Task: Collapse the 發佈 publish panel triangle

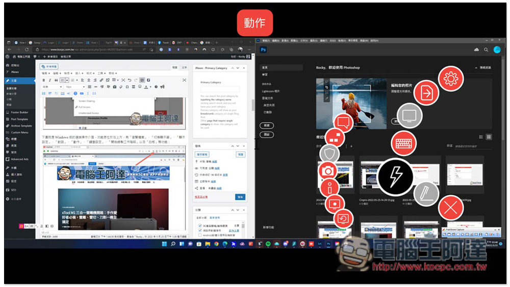Action: click(244, 146)
